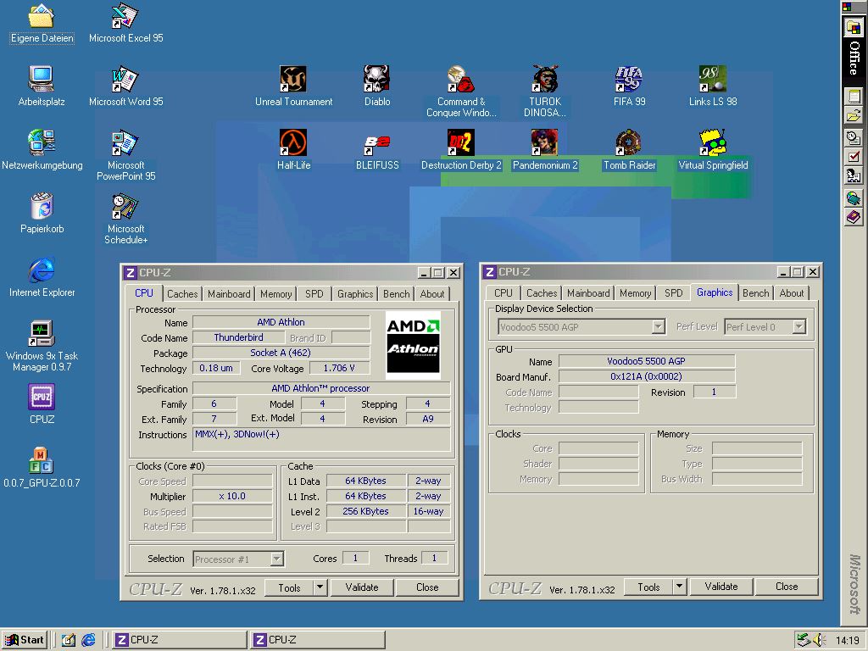Launch FIFA 99 shortcut
The width and height of the screenshot is (868, 651).
point(629,79)
